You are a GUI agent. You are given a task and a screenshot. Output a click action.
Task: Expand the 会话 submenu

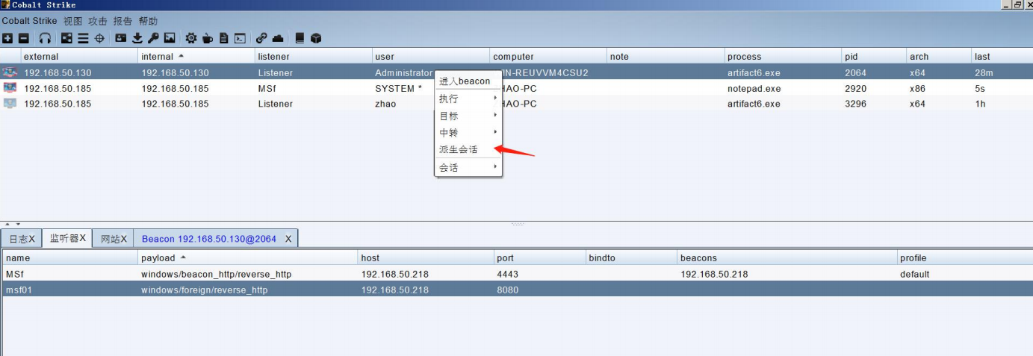pyautogui.click(x=468, y=168)
